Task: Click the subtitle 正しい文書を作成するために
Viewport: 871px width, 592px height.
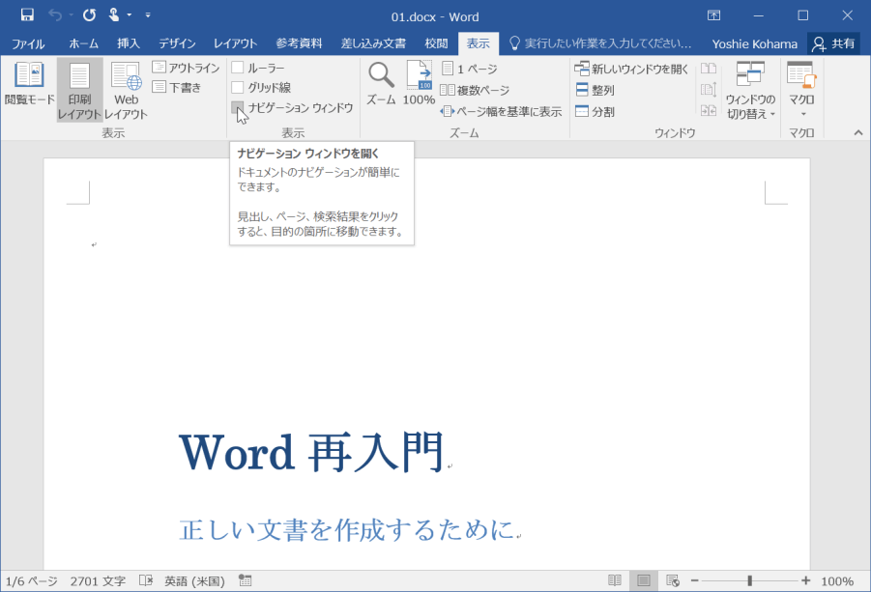Action: [x=347, y=529]
